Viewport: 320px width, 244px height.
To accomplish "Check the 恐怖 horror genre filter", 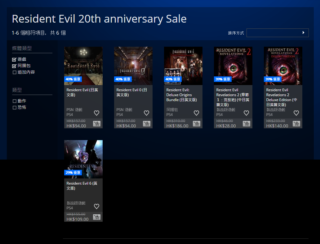I will [x=14, y=108].
